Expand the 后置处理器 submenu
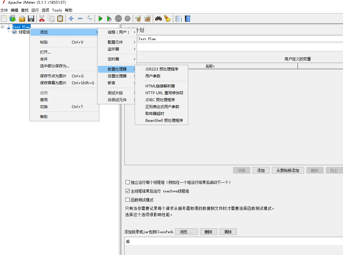This screenshot has height=255, width=343. tap(117, 76)
